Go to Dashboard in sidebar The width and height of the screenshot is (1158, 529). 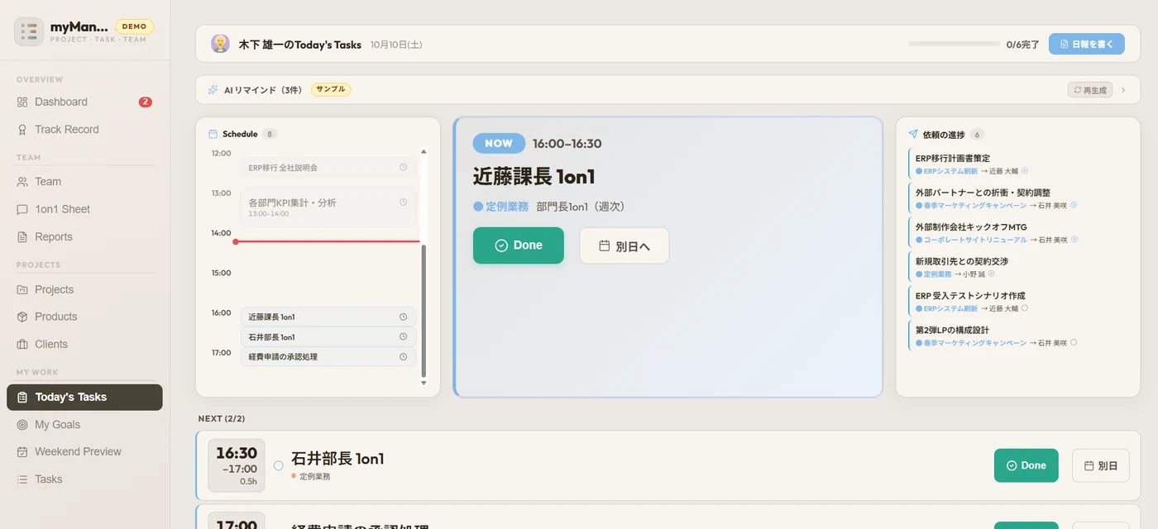click(x=84, y=102)
